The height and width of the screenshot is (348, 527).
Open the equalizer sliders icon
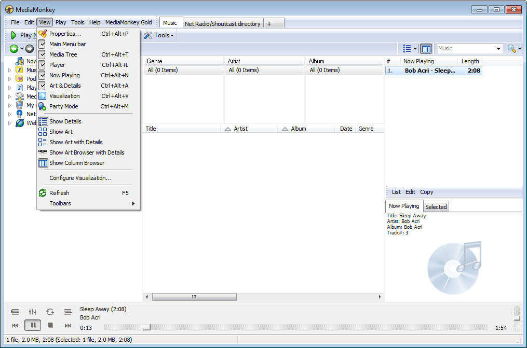coord(33,312)
